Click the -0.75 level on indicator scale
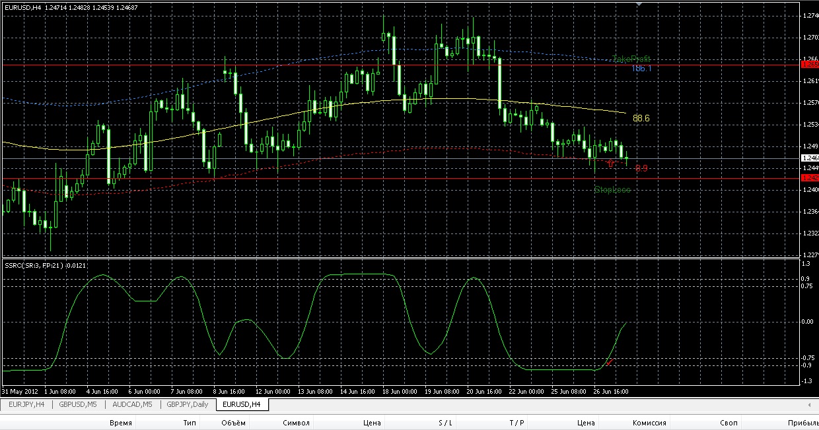819x430 pixels. [x=808, y=357]
